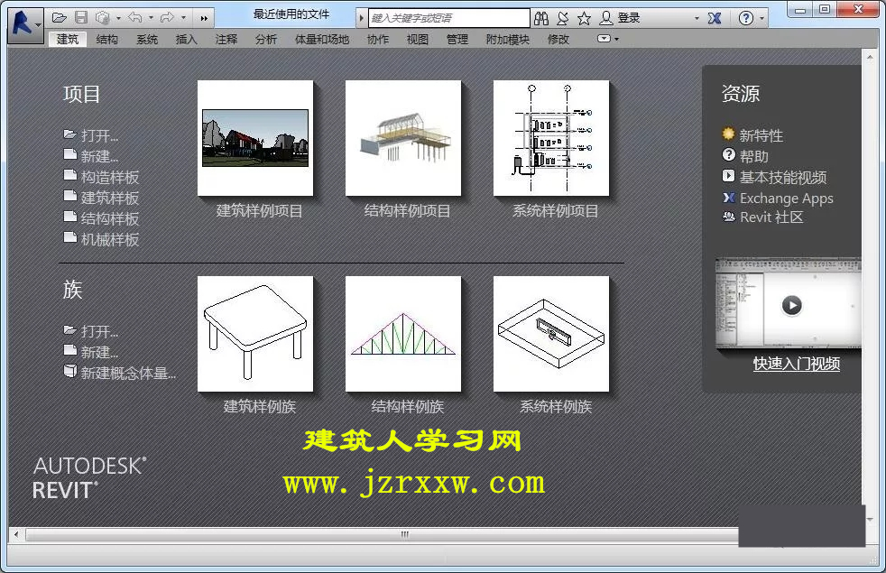Open the 管理 ribbon tab
This screenshot has height=573, width=886.
pos(457,39)
